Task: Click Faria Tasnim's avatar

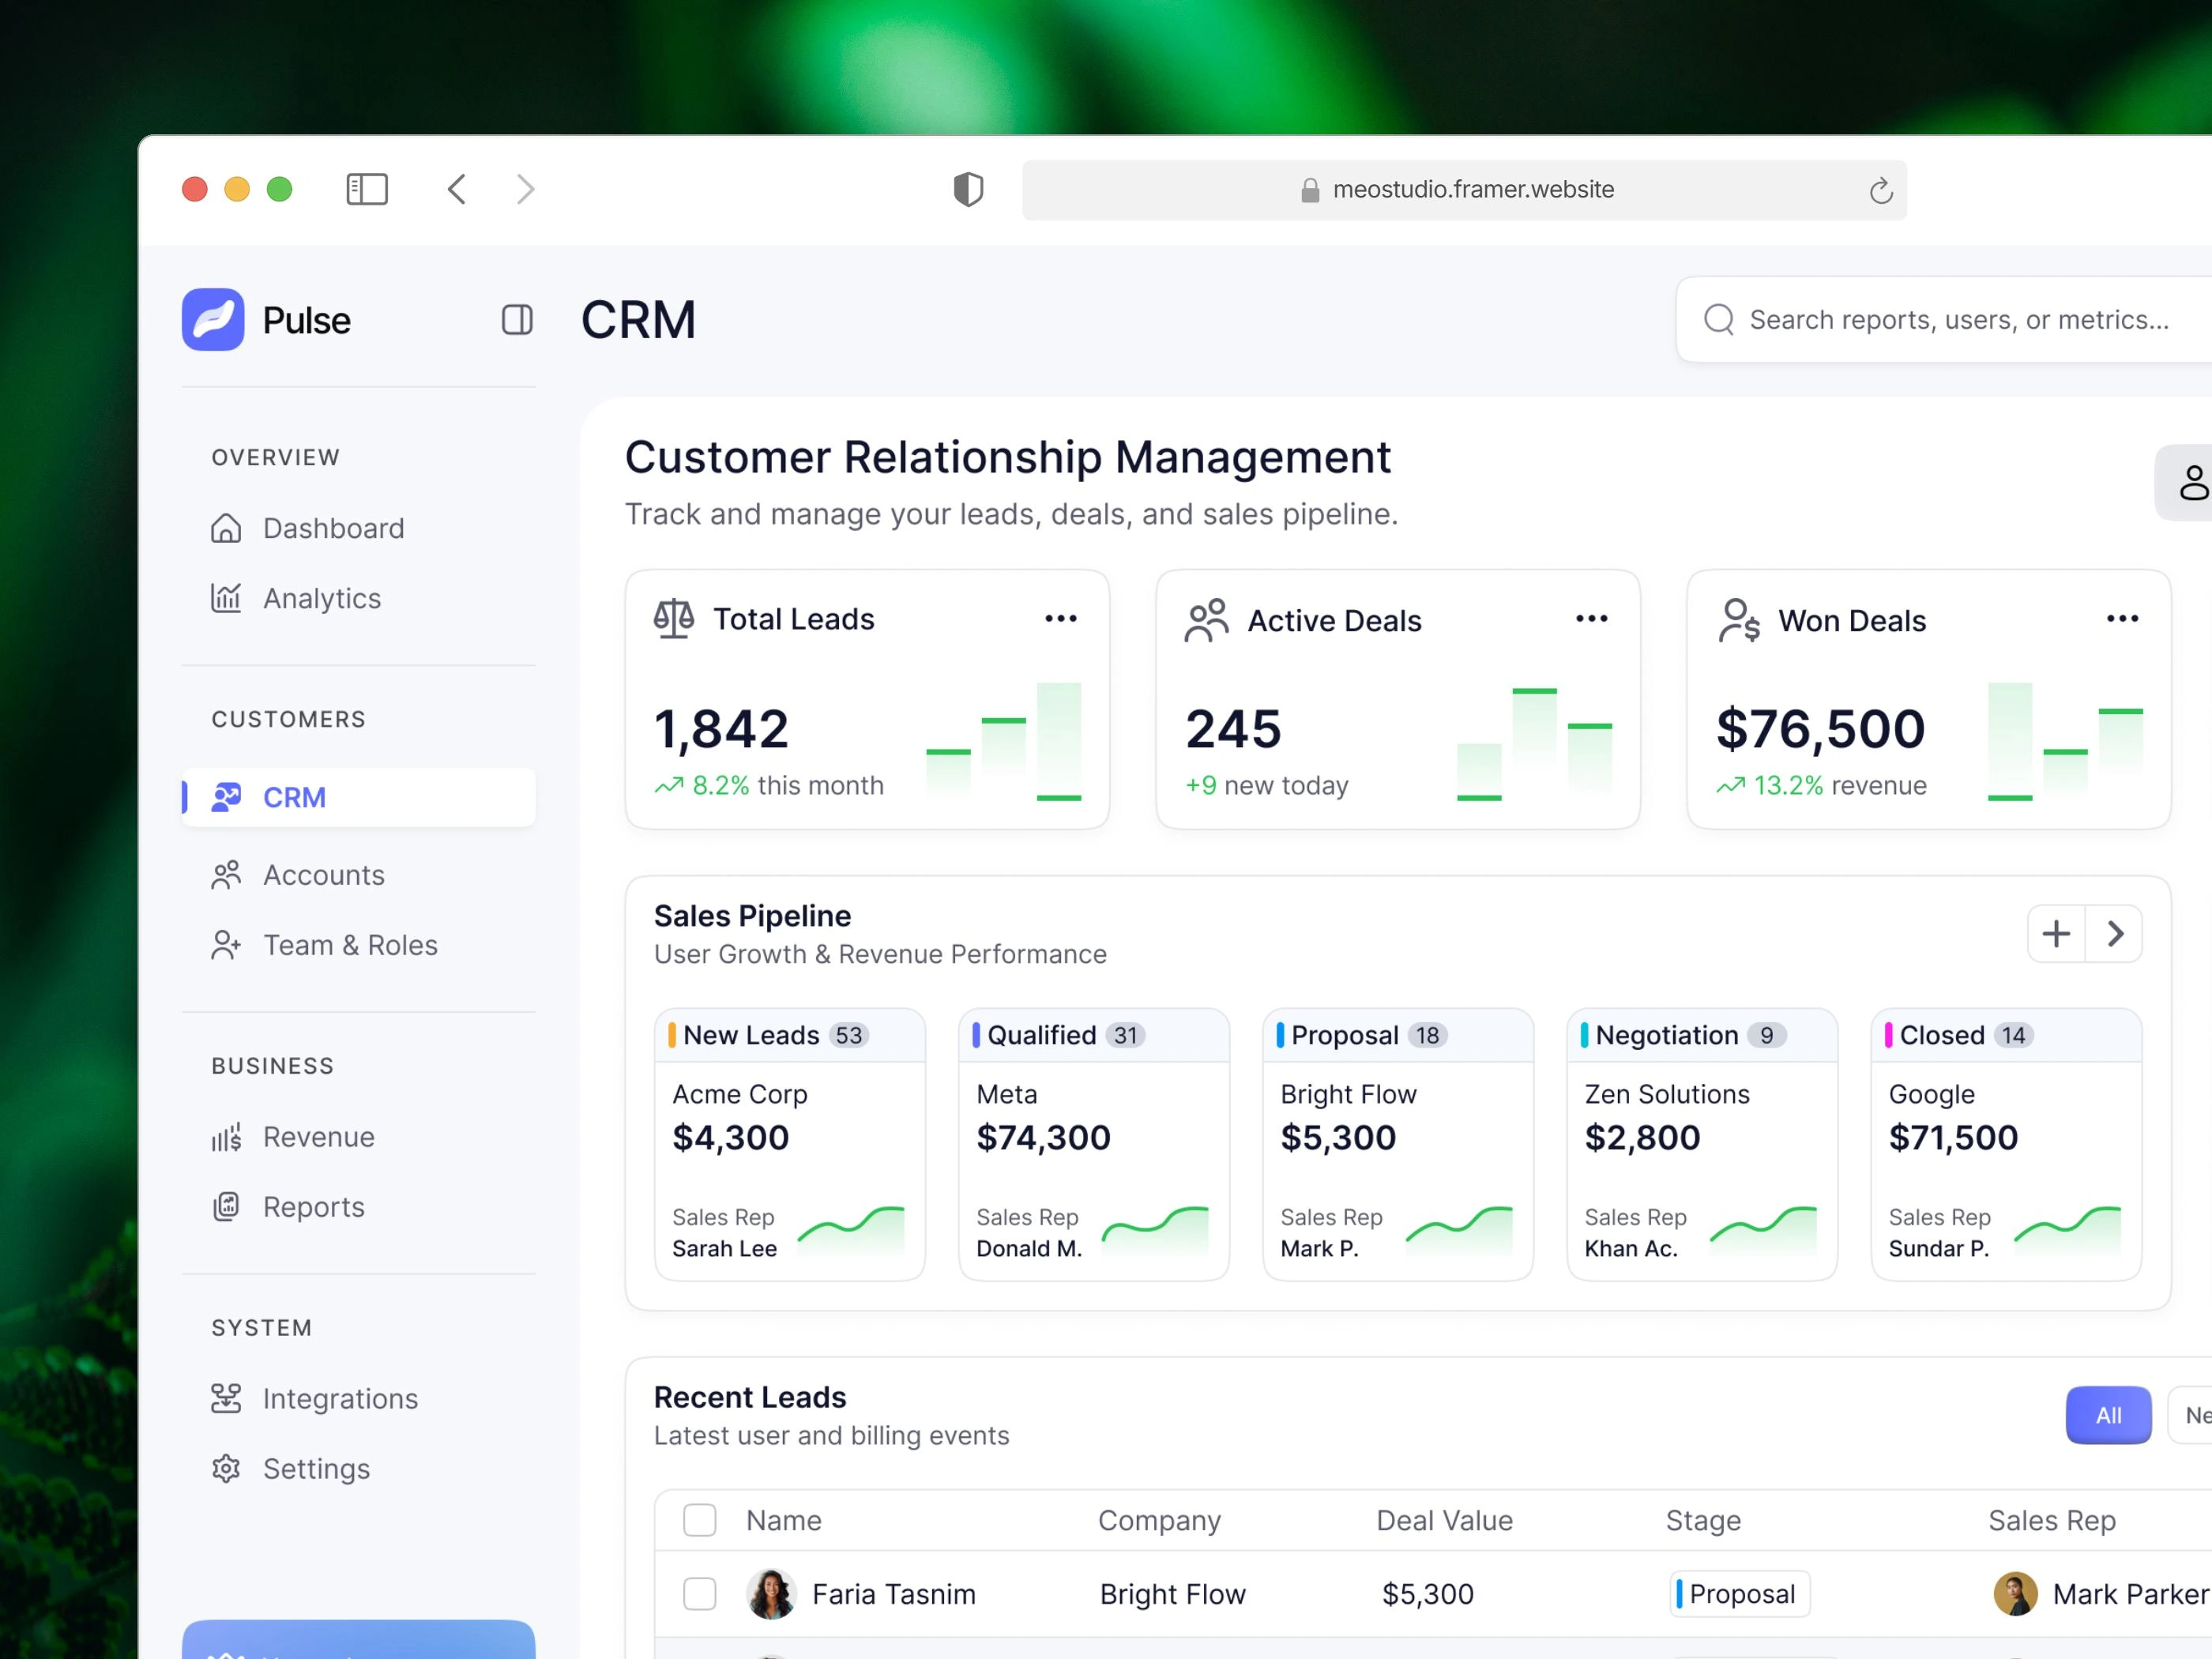Action: point(771,1594)
